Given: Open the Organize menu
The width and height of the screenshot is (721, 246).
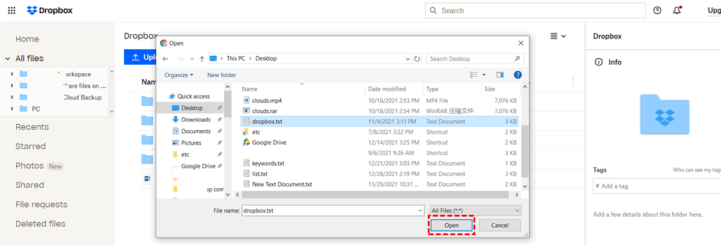Looking at the screenshot, I should pos(179,75).
